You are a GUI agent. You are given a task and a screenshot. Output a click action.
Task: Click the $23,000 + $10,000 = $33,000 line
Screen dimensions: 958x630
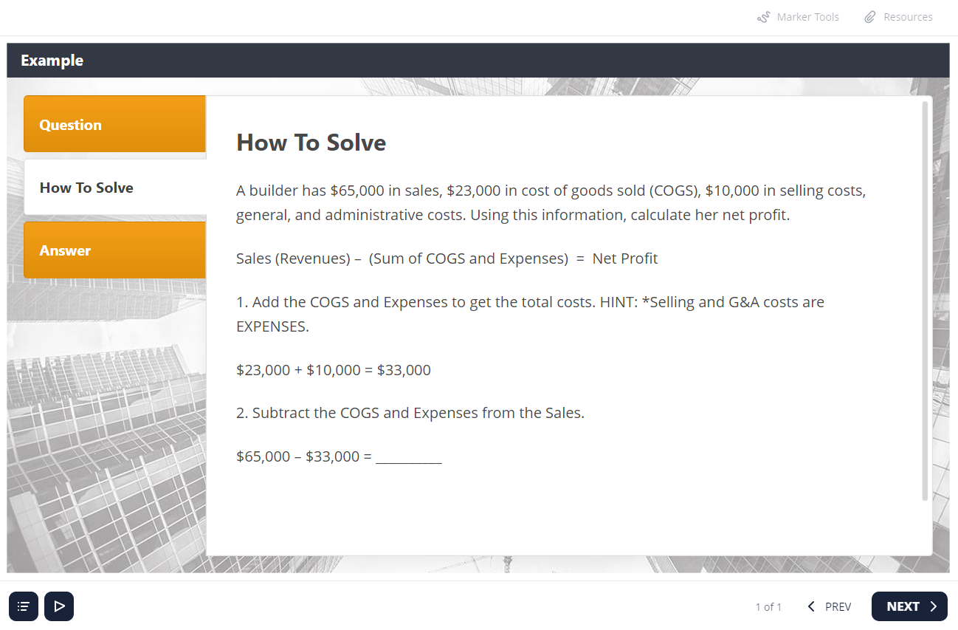coord(334,370)
